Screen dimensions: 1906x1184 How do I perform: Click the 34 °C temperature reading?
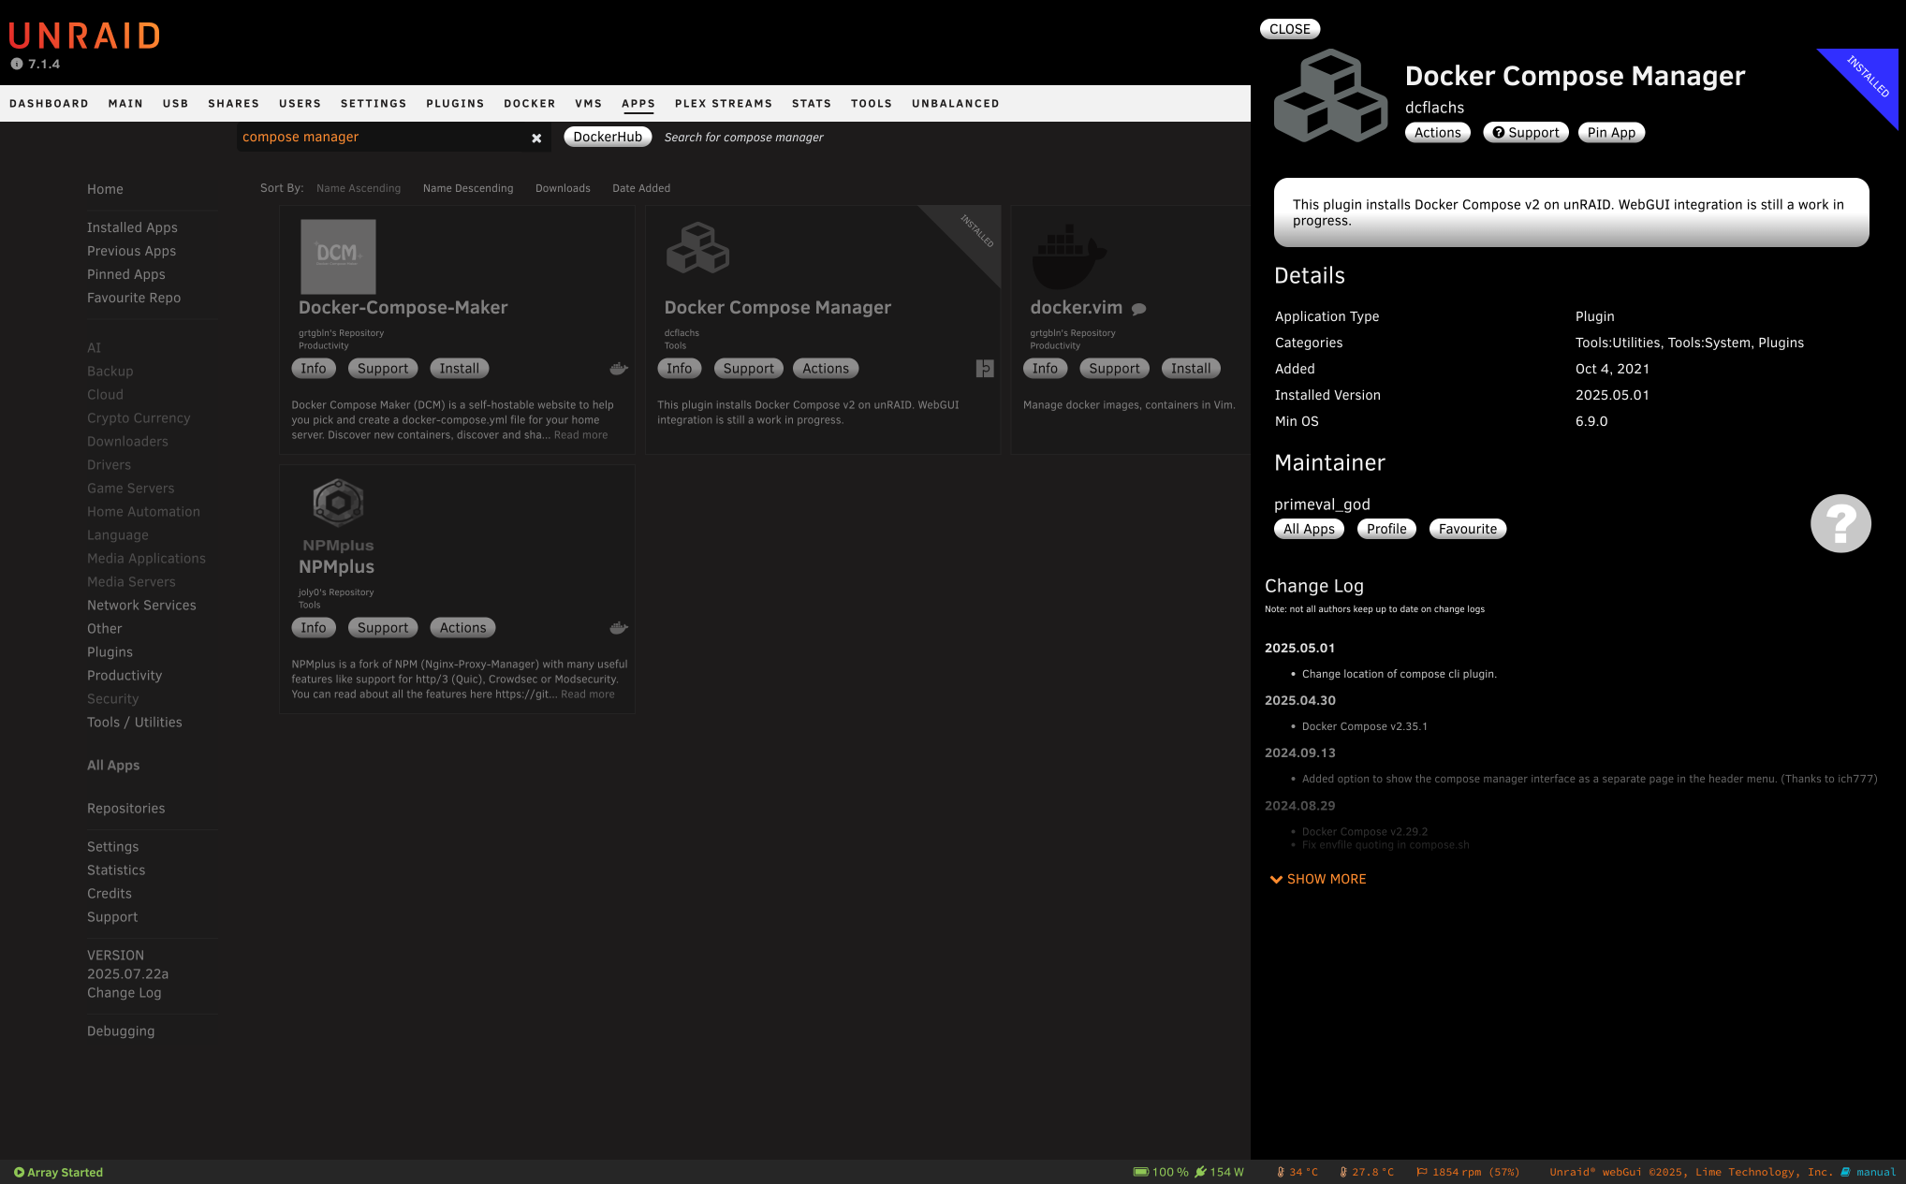1298,1172
